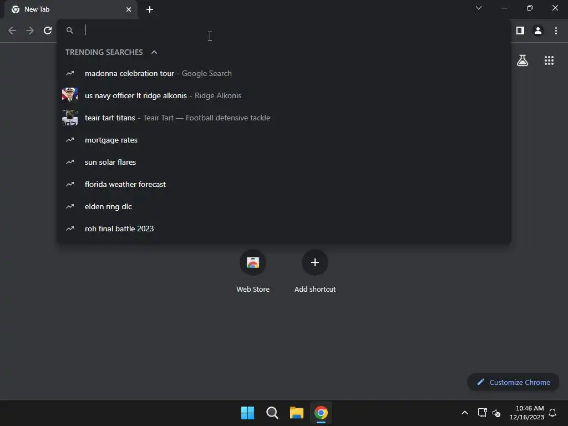
Task: Open the clock showing 10:46 AM
Action: click(x=527, y=413)
